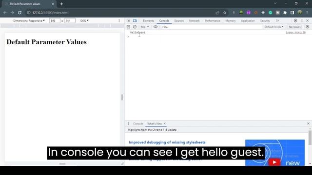
Task: Click the No Issues button
Action: (294, 27)
